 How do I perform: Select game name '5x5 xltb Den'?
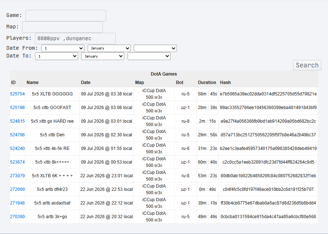pyautogui.click(x=52, y=135)
